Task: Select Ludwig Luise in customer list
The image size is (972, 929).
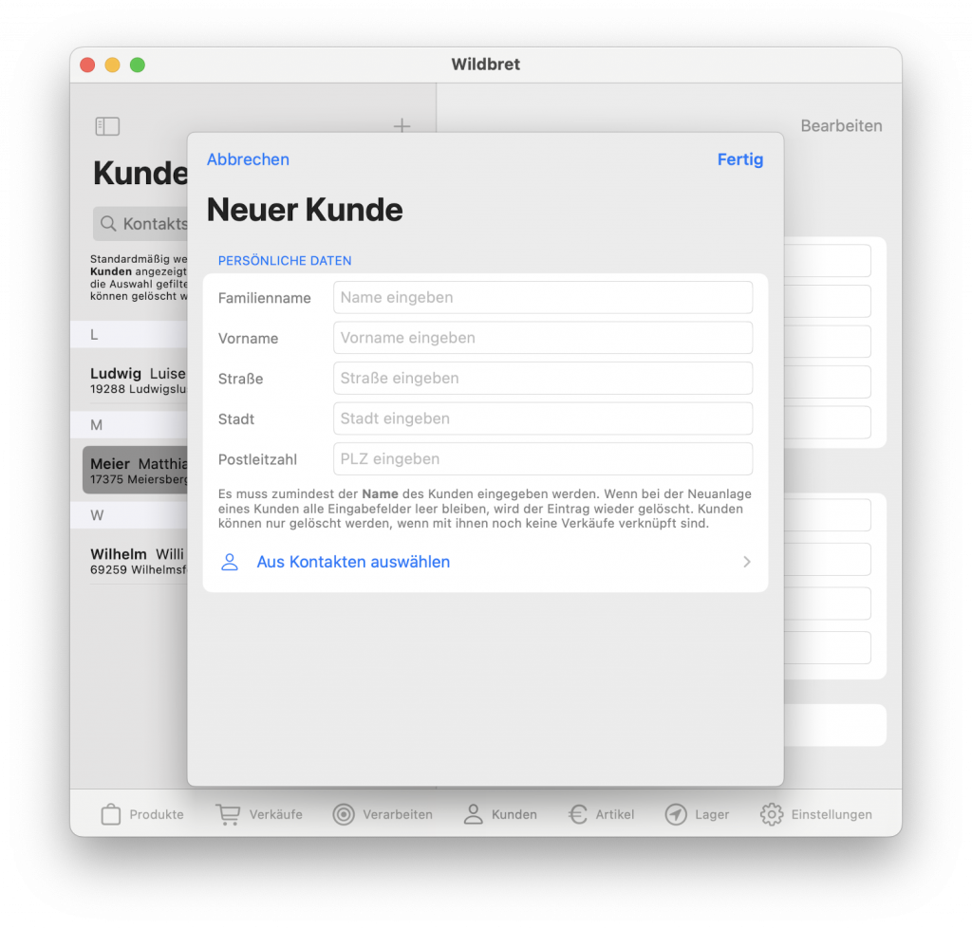Action: (x=138, y=381)
